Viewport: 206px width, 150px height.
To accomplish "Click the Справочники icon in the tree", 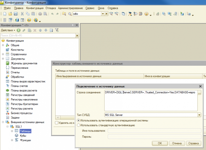I will (x=8, y=54).
